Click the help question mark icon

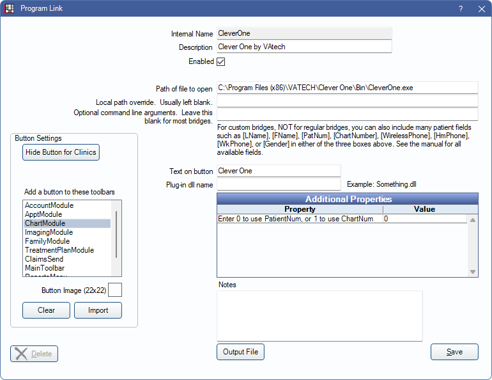click(x=461, y=9)
